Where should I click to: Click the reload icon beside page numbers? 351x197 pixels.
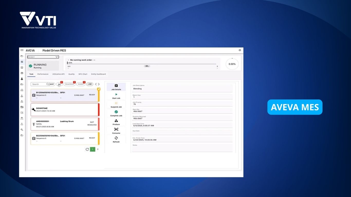point(87,149)
